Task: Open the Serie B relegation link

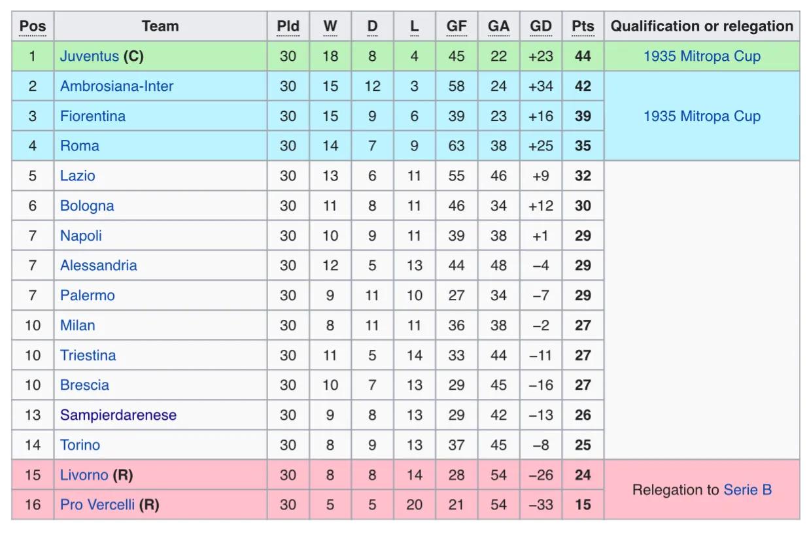Action: coord(747,490)
